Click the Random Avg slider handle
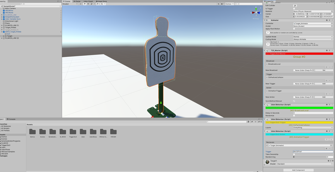The height and width of the screenshot is (172, 335). pos(294,157)
